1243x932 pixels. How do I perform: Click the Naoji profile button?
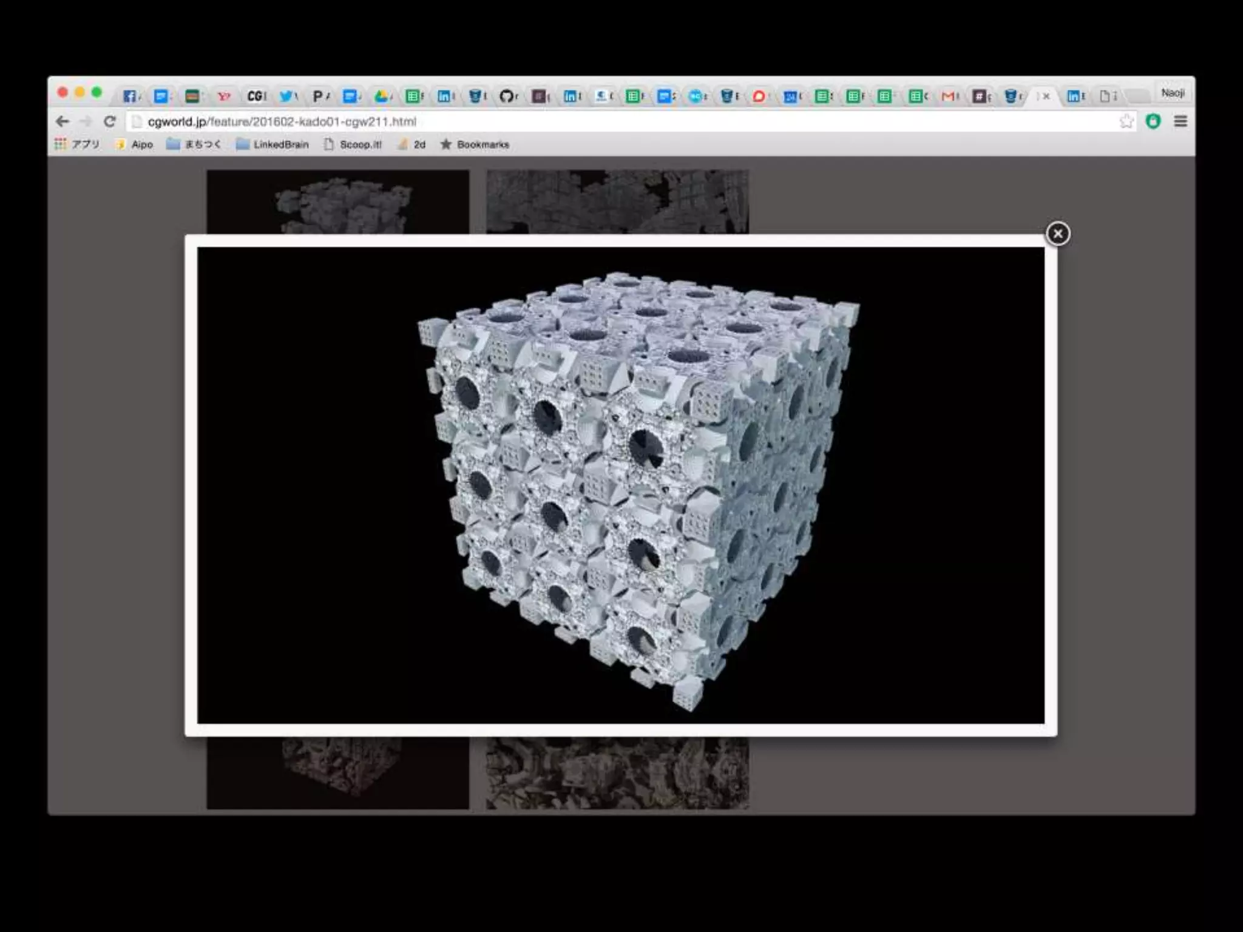[x=1173, y=93]
